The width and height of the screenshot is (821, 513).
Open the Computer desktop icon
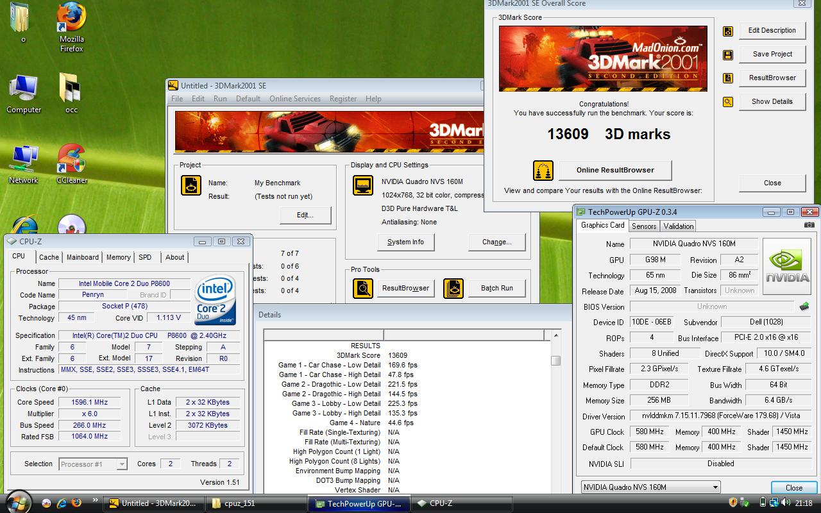[x=24, y=94]
